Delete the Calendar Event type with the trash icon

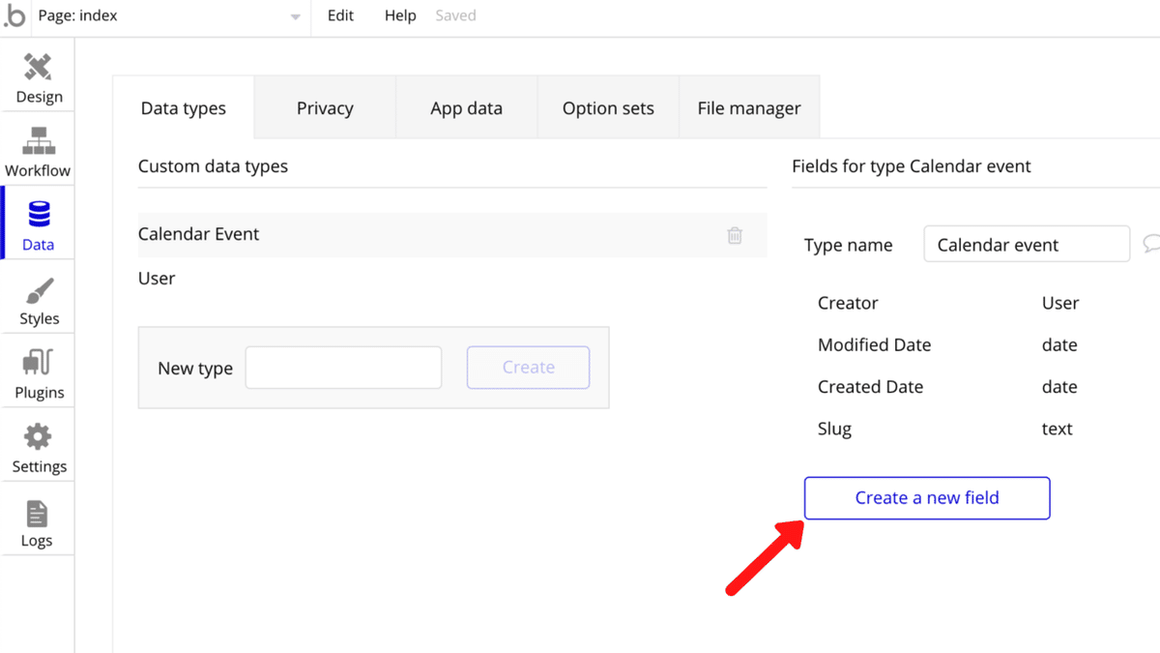click(735, 235)
